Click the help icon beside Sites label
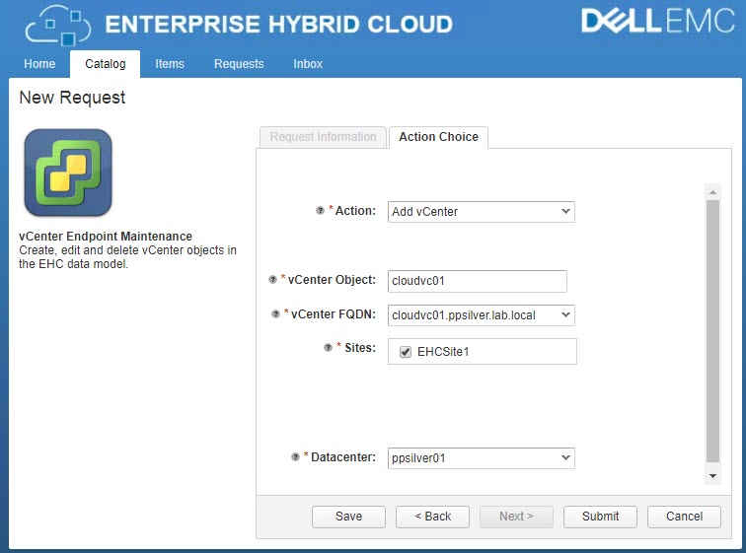Viewport: 746px width, 553px height. [328, 348]
